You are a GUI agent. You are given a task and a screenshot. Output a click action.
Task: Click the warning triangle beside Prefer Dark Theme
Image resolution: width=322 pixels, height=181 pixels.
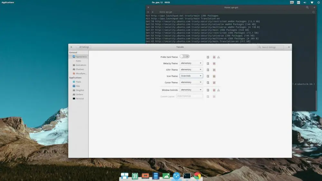[219, 57]
